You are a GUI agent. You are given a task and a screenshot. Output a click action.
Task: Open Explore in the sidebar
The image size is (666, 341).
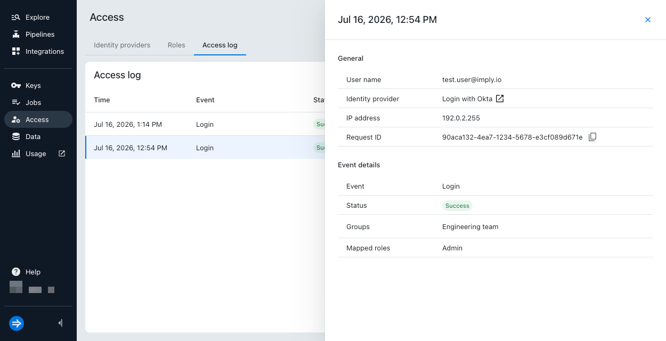[x=37, y=18]
